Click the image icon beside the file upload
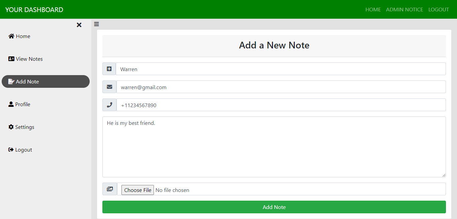457x219 pixels. (x=109, y=189)
